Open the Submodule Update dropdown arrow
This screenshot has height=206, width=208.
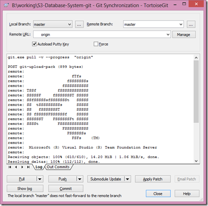pos(128,179)
